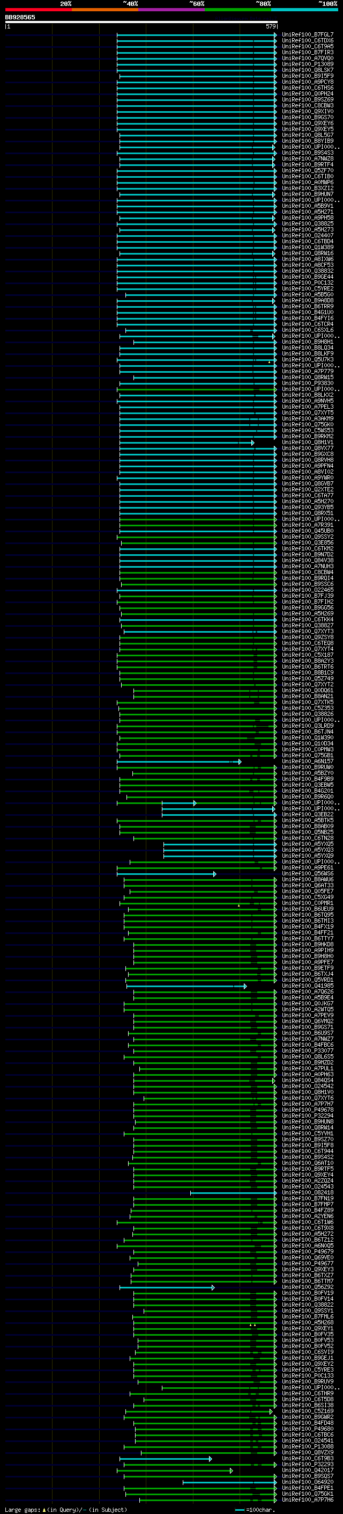This screenshot has height=1514, width=343.
Task: Select hit UniRef100_B9SZ69
Action: (x=307, y=99)
